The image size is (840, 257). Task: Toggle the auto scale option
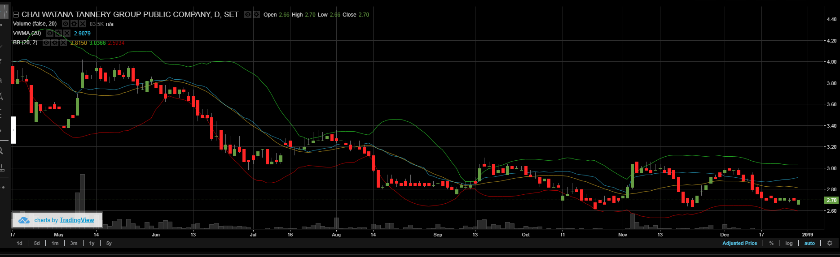tap(809, 243)
